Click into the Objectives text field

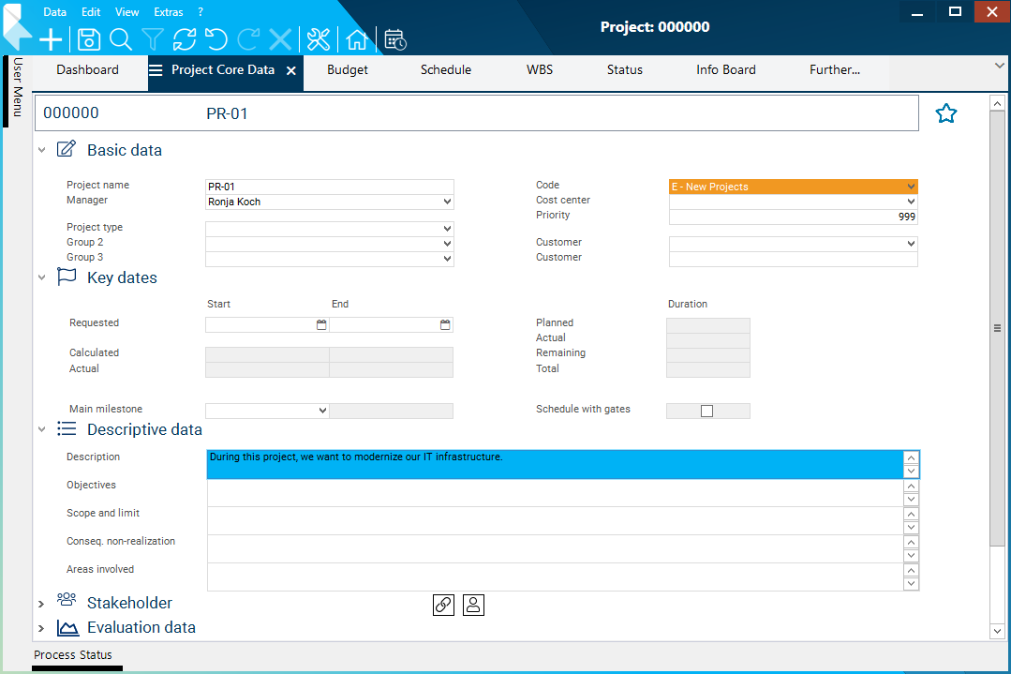555,492
